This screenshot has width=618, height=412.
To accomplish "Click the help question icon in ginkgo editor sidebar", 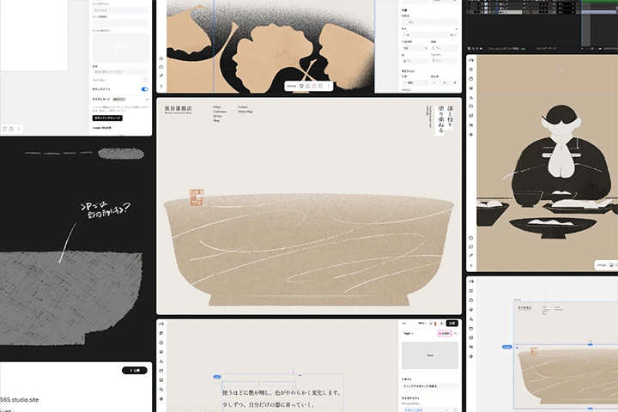I will 161,87.
